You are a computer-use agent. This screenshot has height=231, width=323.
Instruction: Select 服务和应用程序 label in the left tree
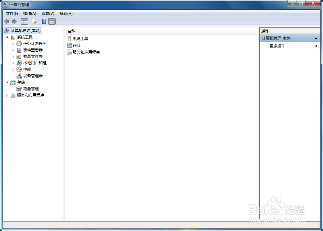pos(30,95)
